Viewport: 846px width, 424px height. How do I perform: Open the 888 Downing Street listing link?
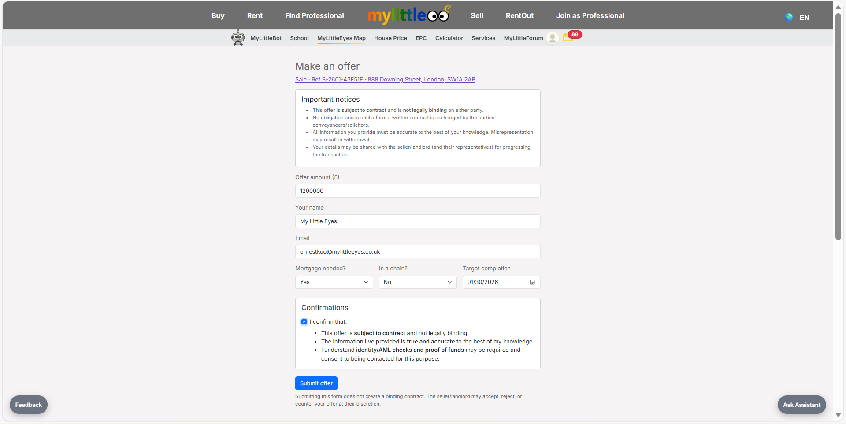point(385,80)
